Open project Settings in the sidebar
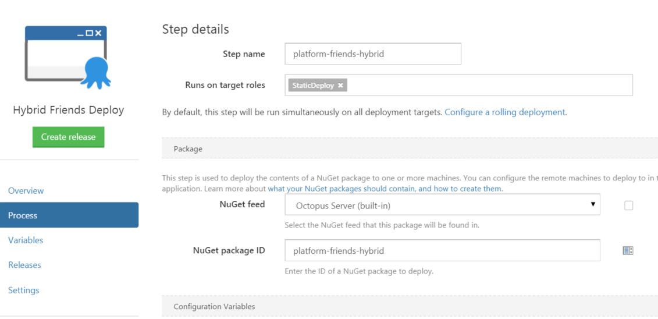Viewport: 658px width, 319px height. click(24, 290)
